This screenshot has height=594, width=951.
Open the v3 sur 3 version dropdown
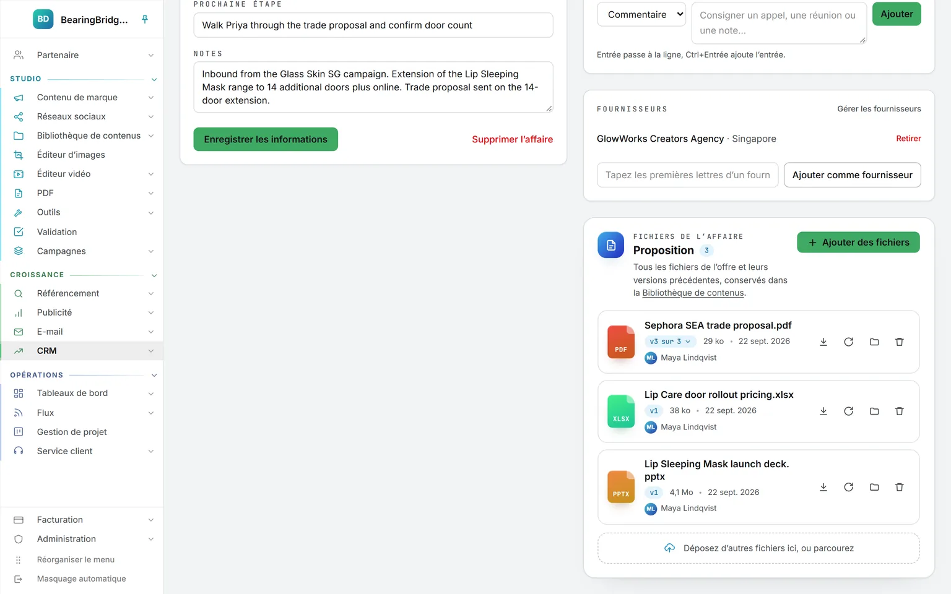tap(671, 342)
